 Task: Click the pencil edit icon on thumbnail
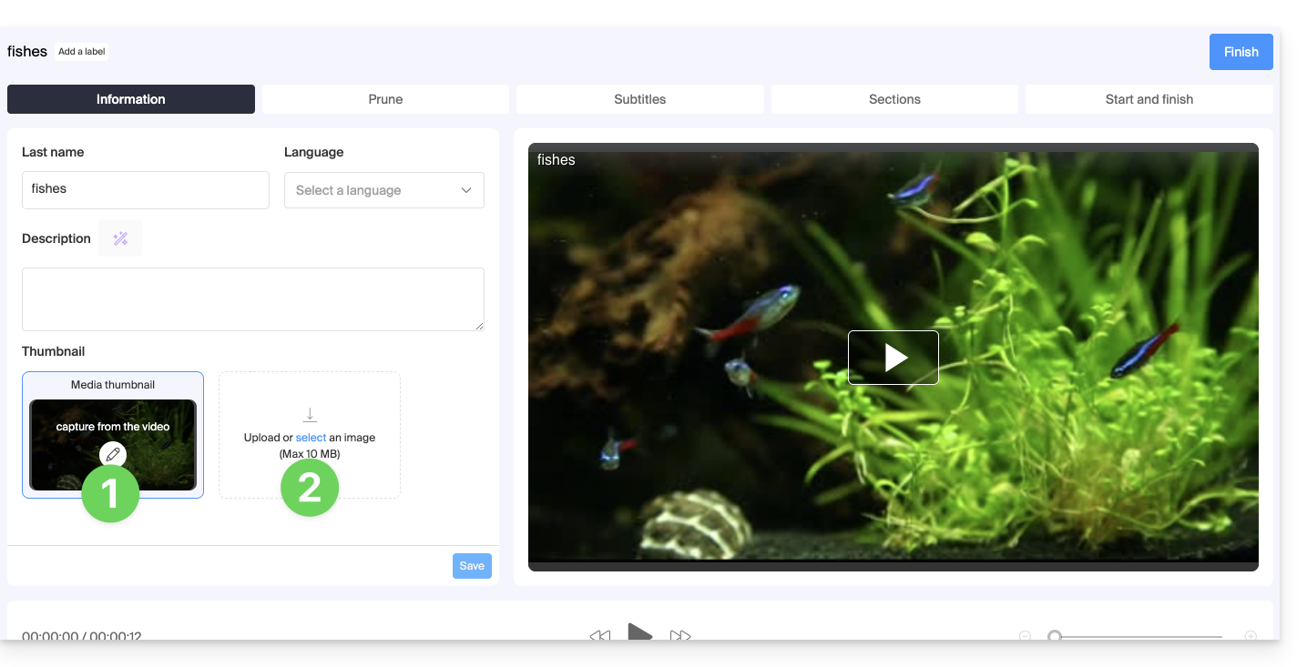pyautogui.click(x=113, y=453)
